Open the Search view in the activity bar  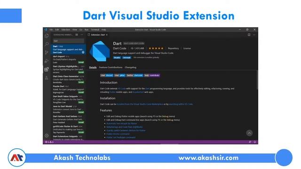pos(47,44)
